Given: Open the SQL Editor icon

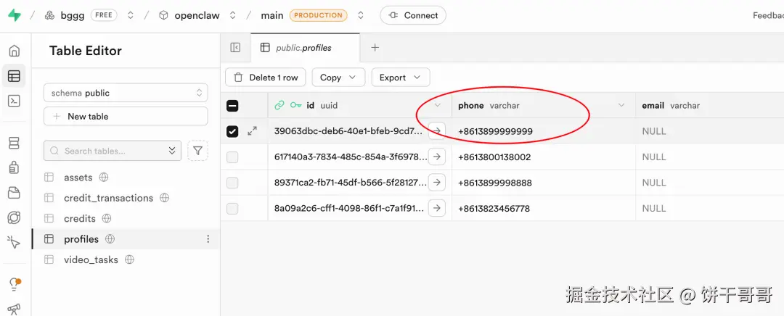Looking at the screenshot, I should (x=14, y=101).
